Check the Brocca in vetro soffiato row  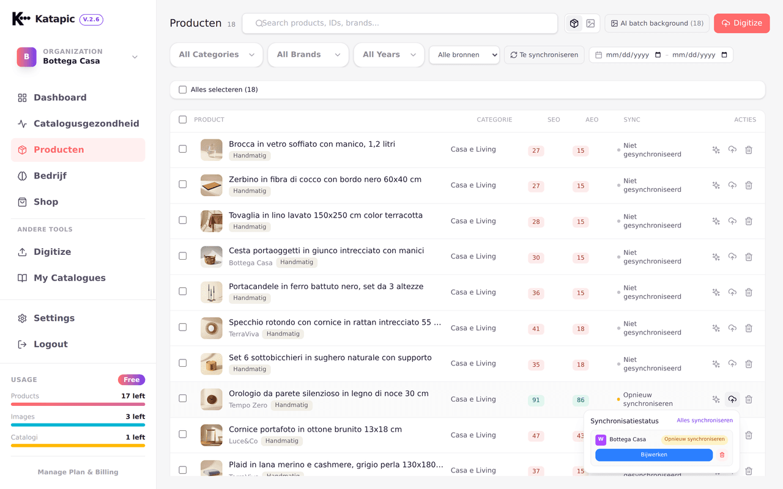click(182, 149)
